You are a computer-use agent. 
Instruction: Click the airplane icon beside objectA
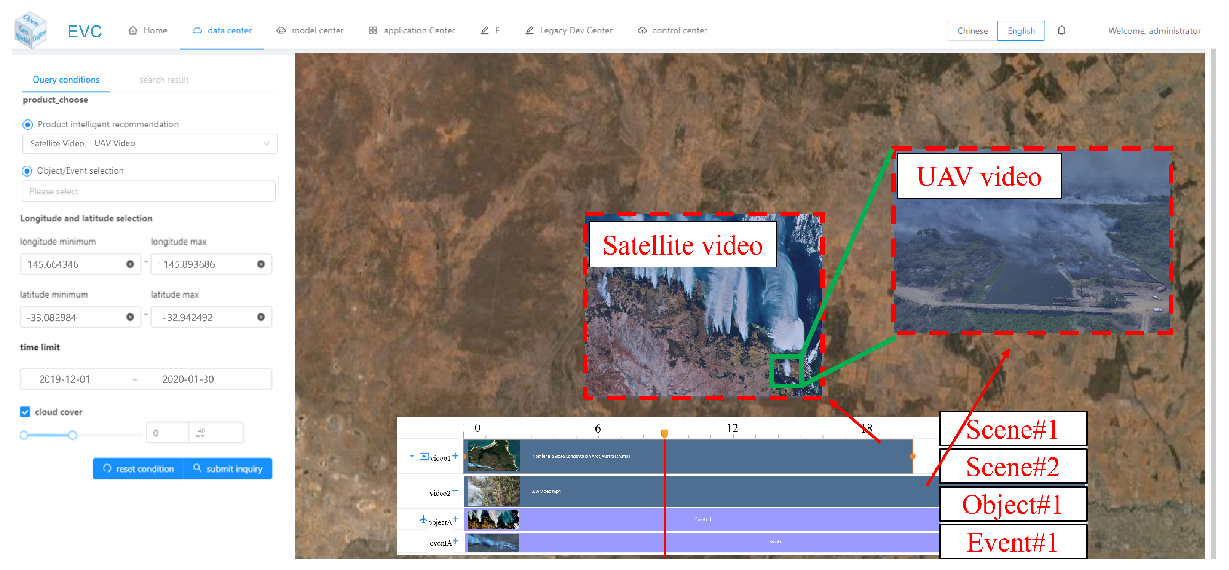423,519
